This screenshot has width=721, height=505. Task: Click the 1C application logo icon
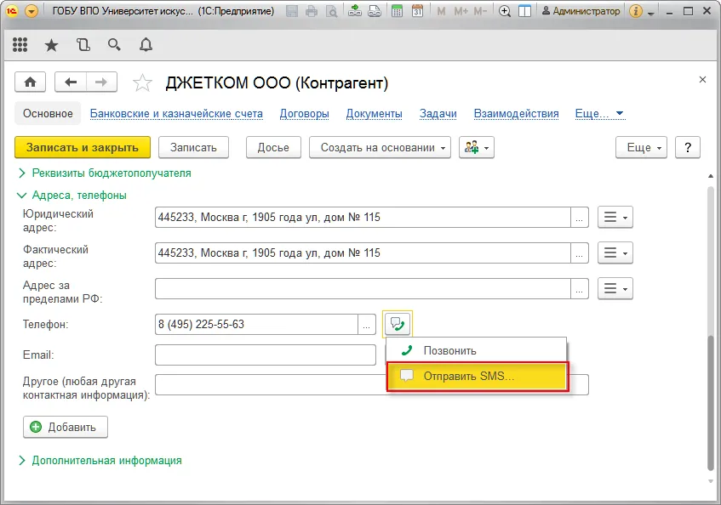click(12, 11)
